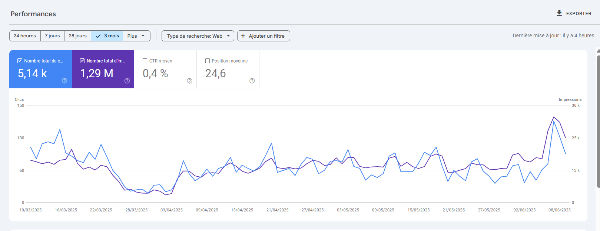Select the 24 heures date range
The width and height of the screenshot is (600, 231).
point(25,36)
